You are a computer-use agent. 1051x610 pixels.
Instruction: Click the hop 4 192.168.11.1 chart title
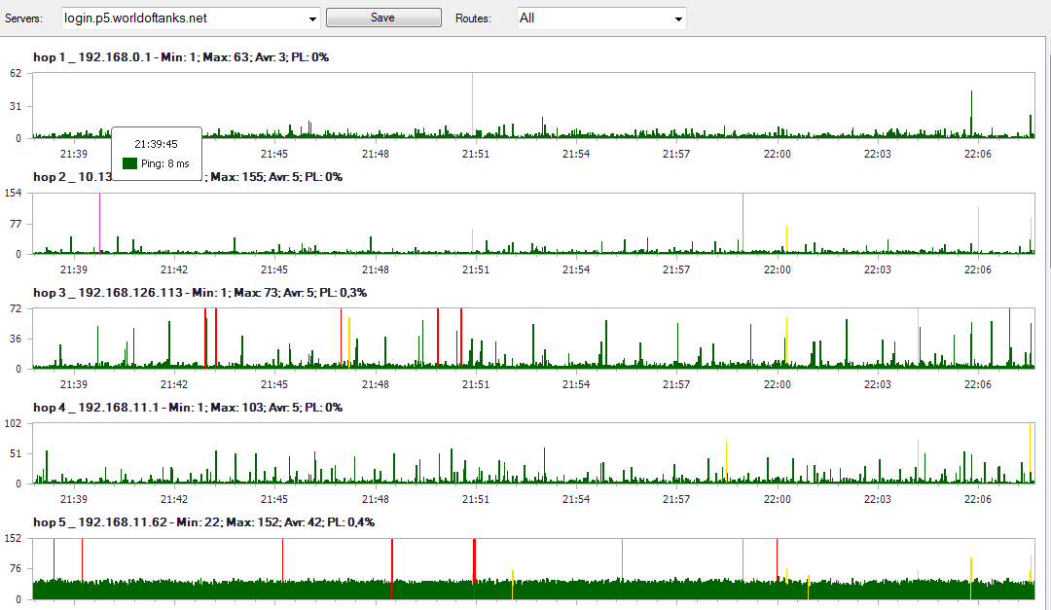(x=187, y=408)
